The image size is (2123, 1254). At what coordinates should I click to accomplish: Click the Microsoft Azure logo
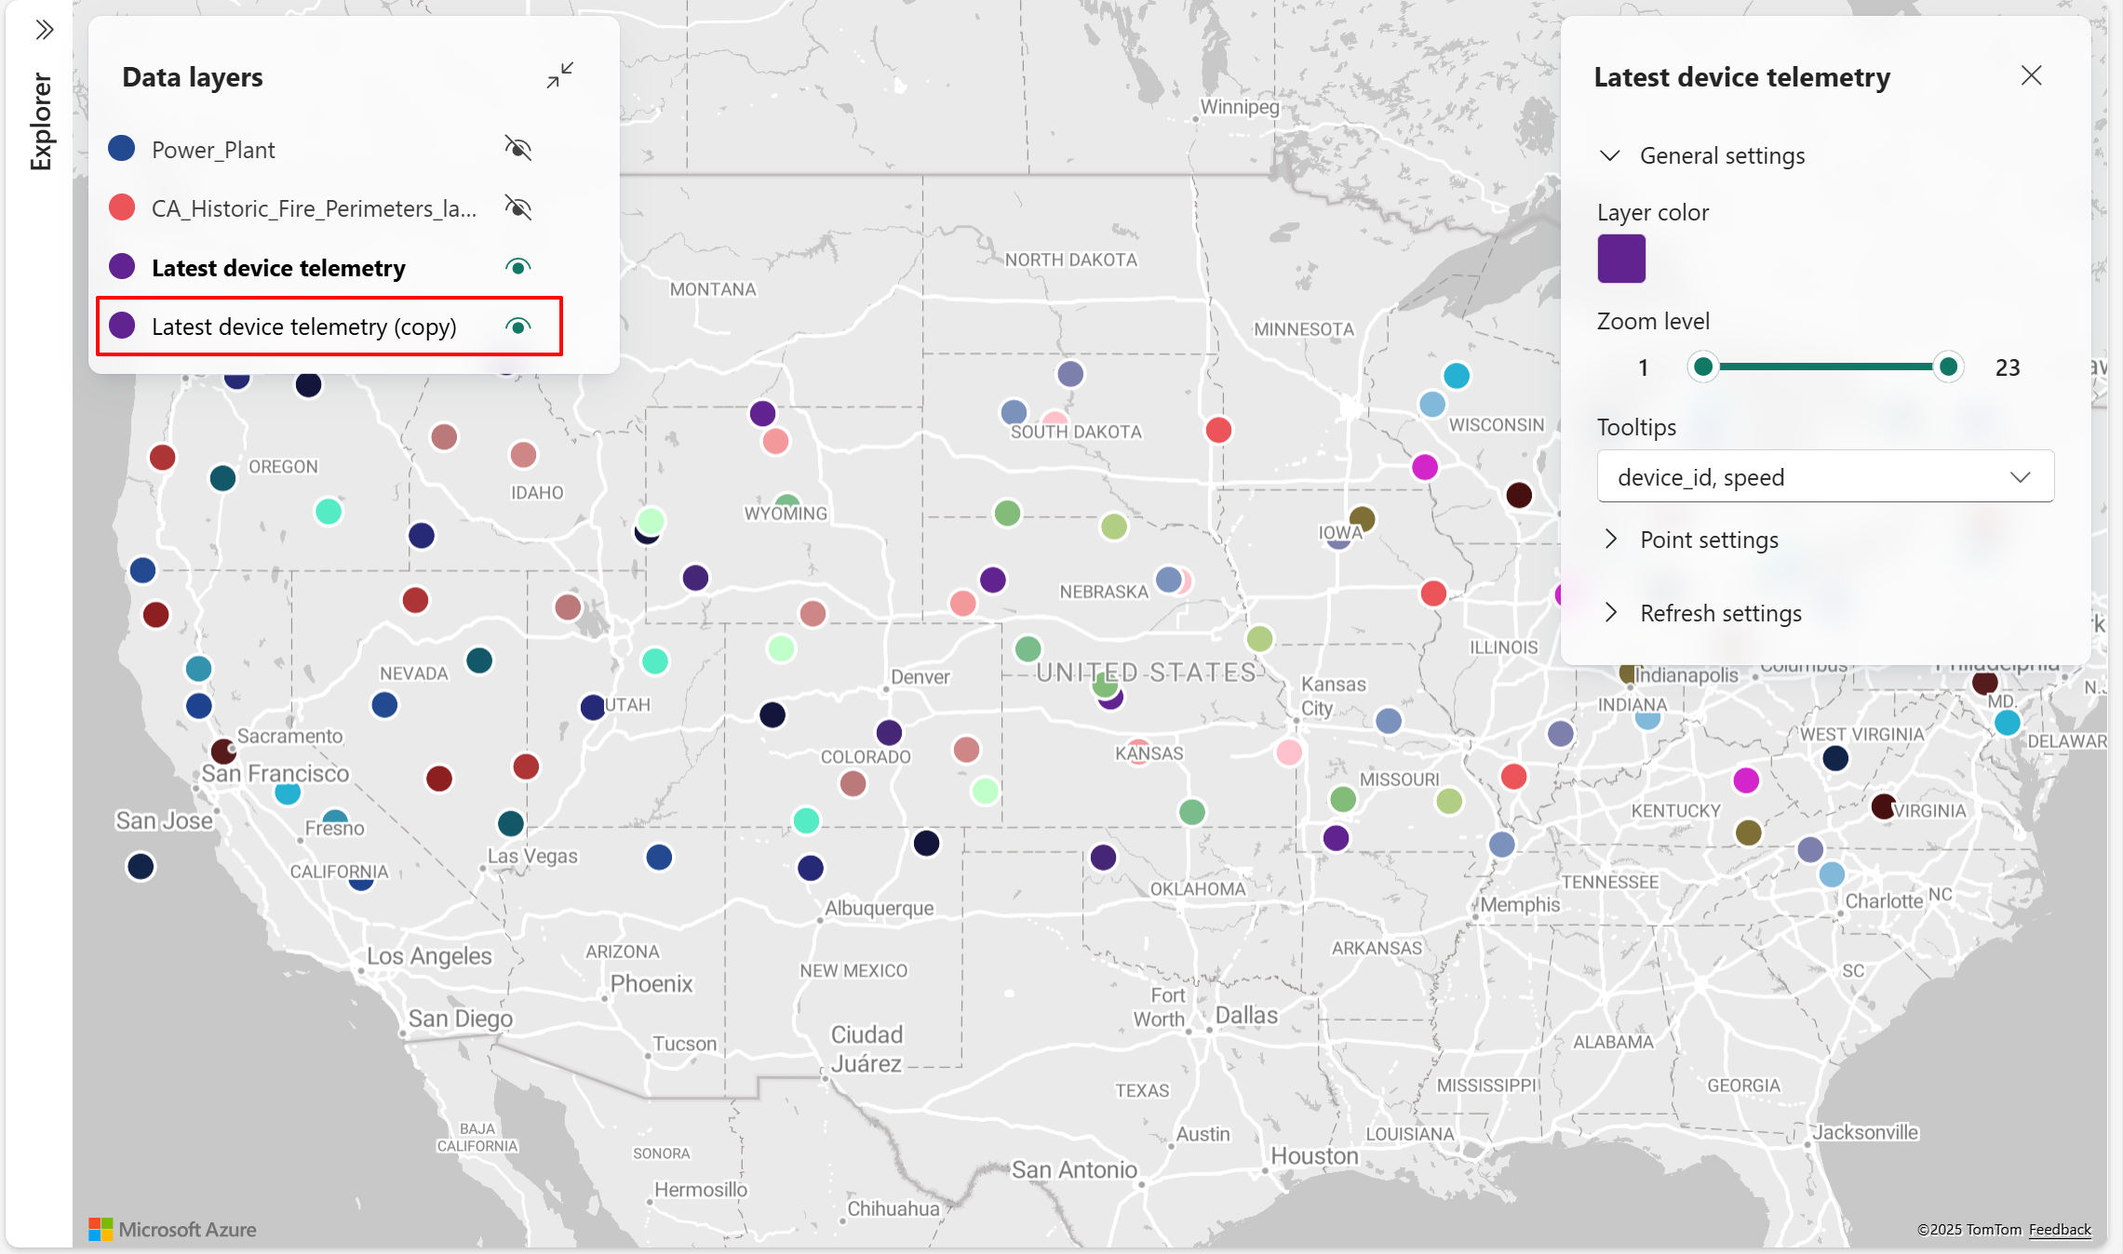[173, 1229]
